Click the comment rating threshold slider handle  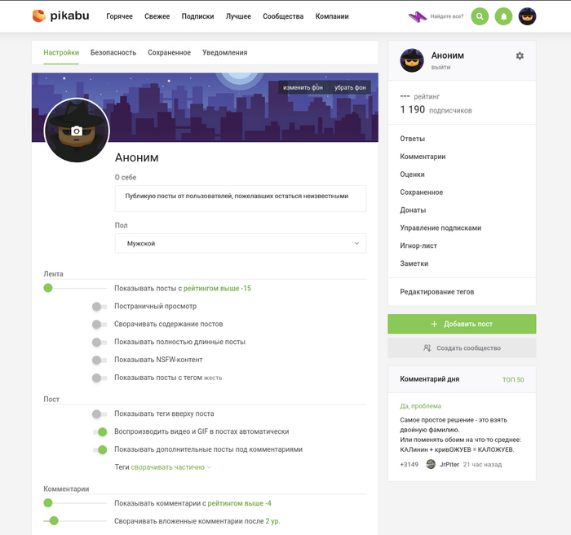point(48,503)
